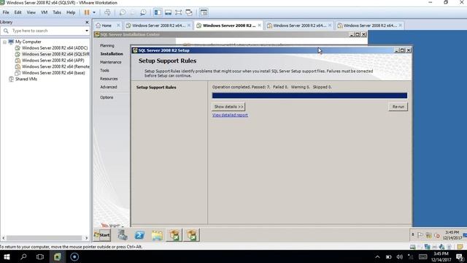Click the Re-run button
Screen dimensions: 467x263
click(x=398, y=107)
